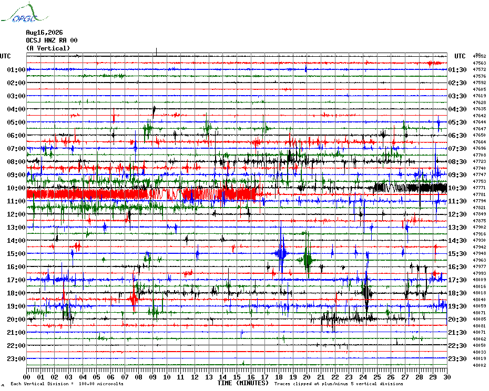Viewport: 489px width, 391px height.
Task: Click the DC offset value 47902
Action: (480, 228)
